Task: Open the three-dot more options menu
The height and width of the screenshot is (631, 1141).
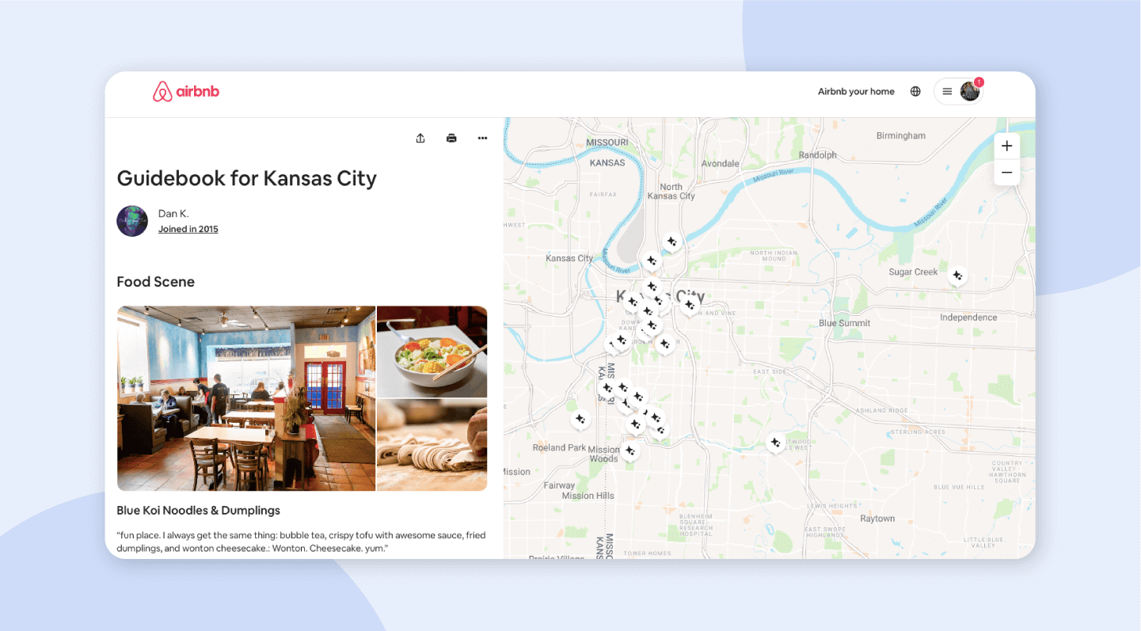Action: point(482,139)
